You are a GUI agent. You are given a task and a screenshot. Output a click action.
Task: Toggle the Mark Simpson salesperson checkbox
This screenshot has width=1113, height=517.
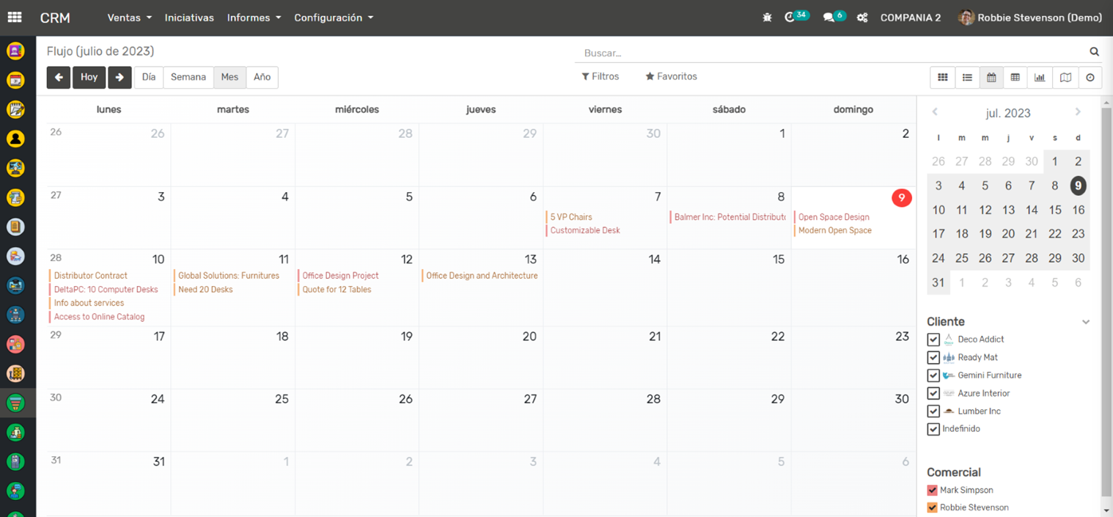pyautogui.click(x=932, y=490)
